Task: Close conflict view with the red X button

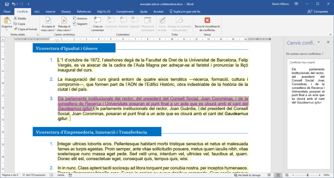Action: (207, 21)
